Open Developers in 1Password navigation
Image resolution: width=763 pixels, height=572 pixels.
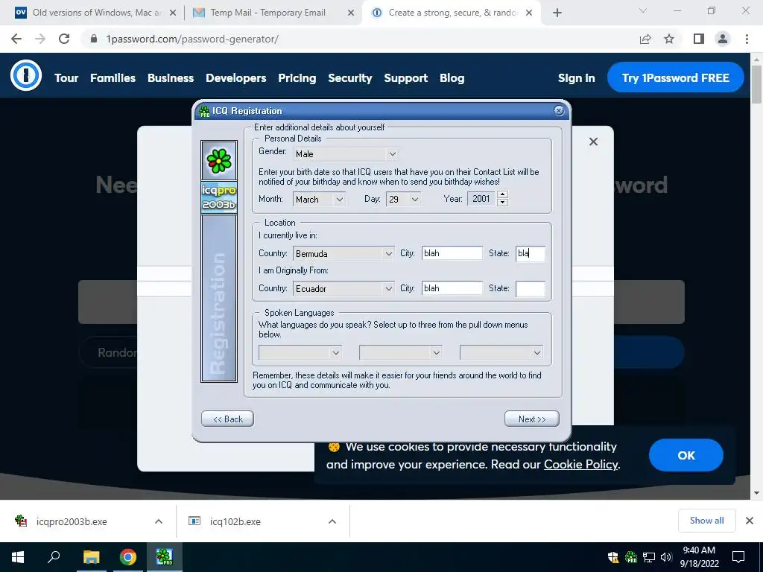pyautogui.click(x=236, y=77)
